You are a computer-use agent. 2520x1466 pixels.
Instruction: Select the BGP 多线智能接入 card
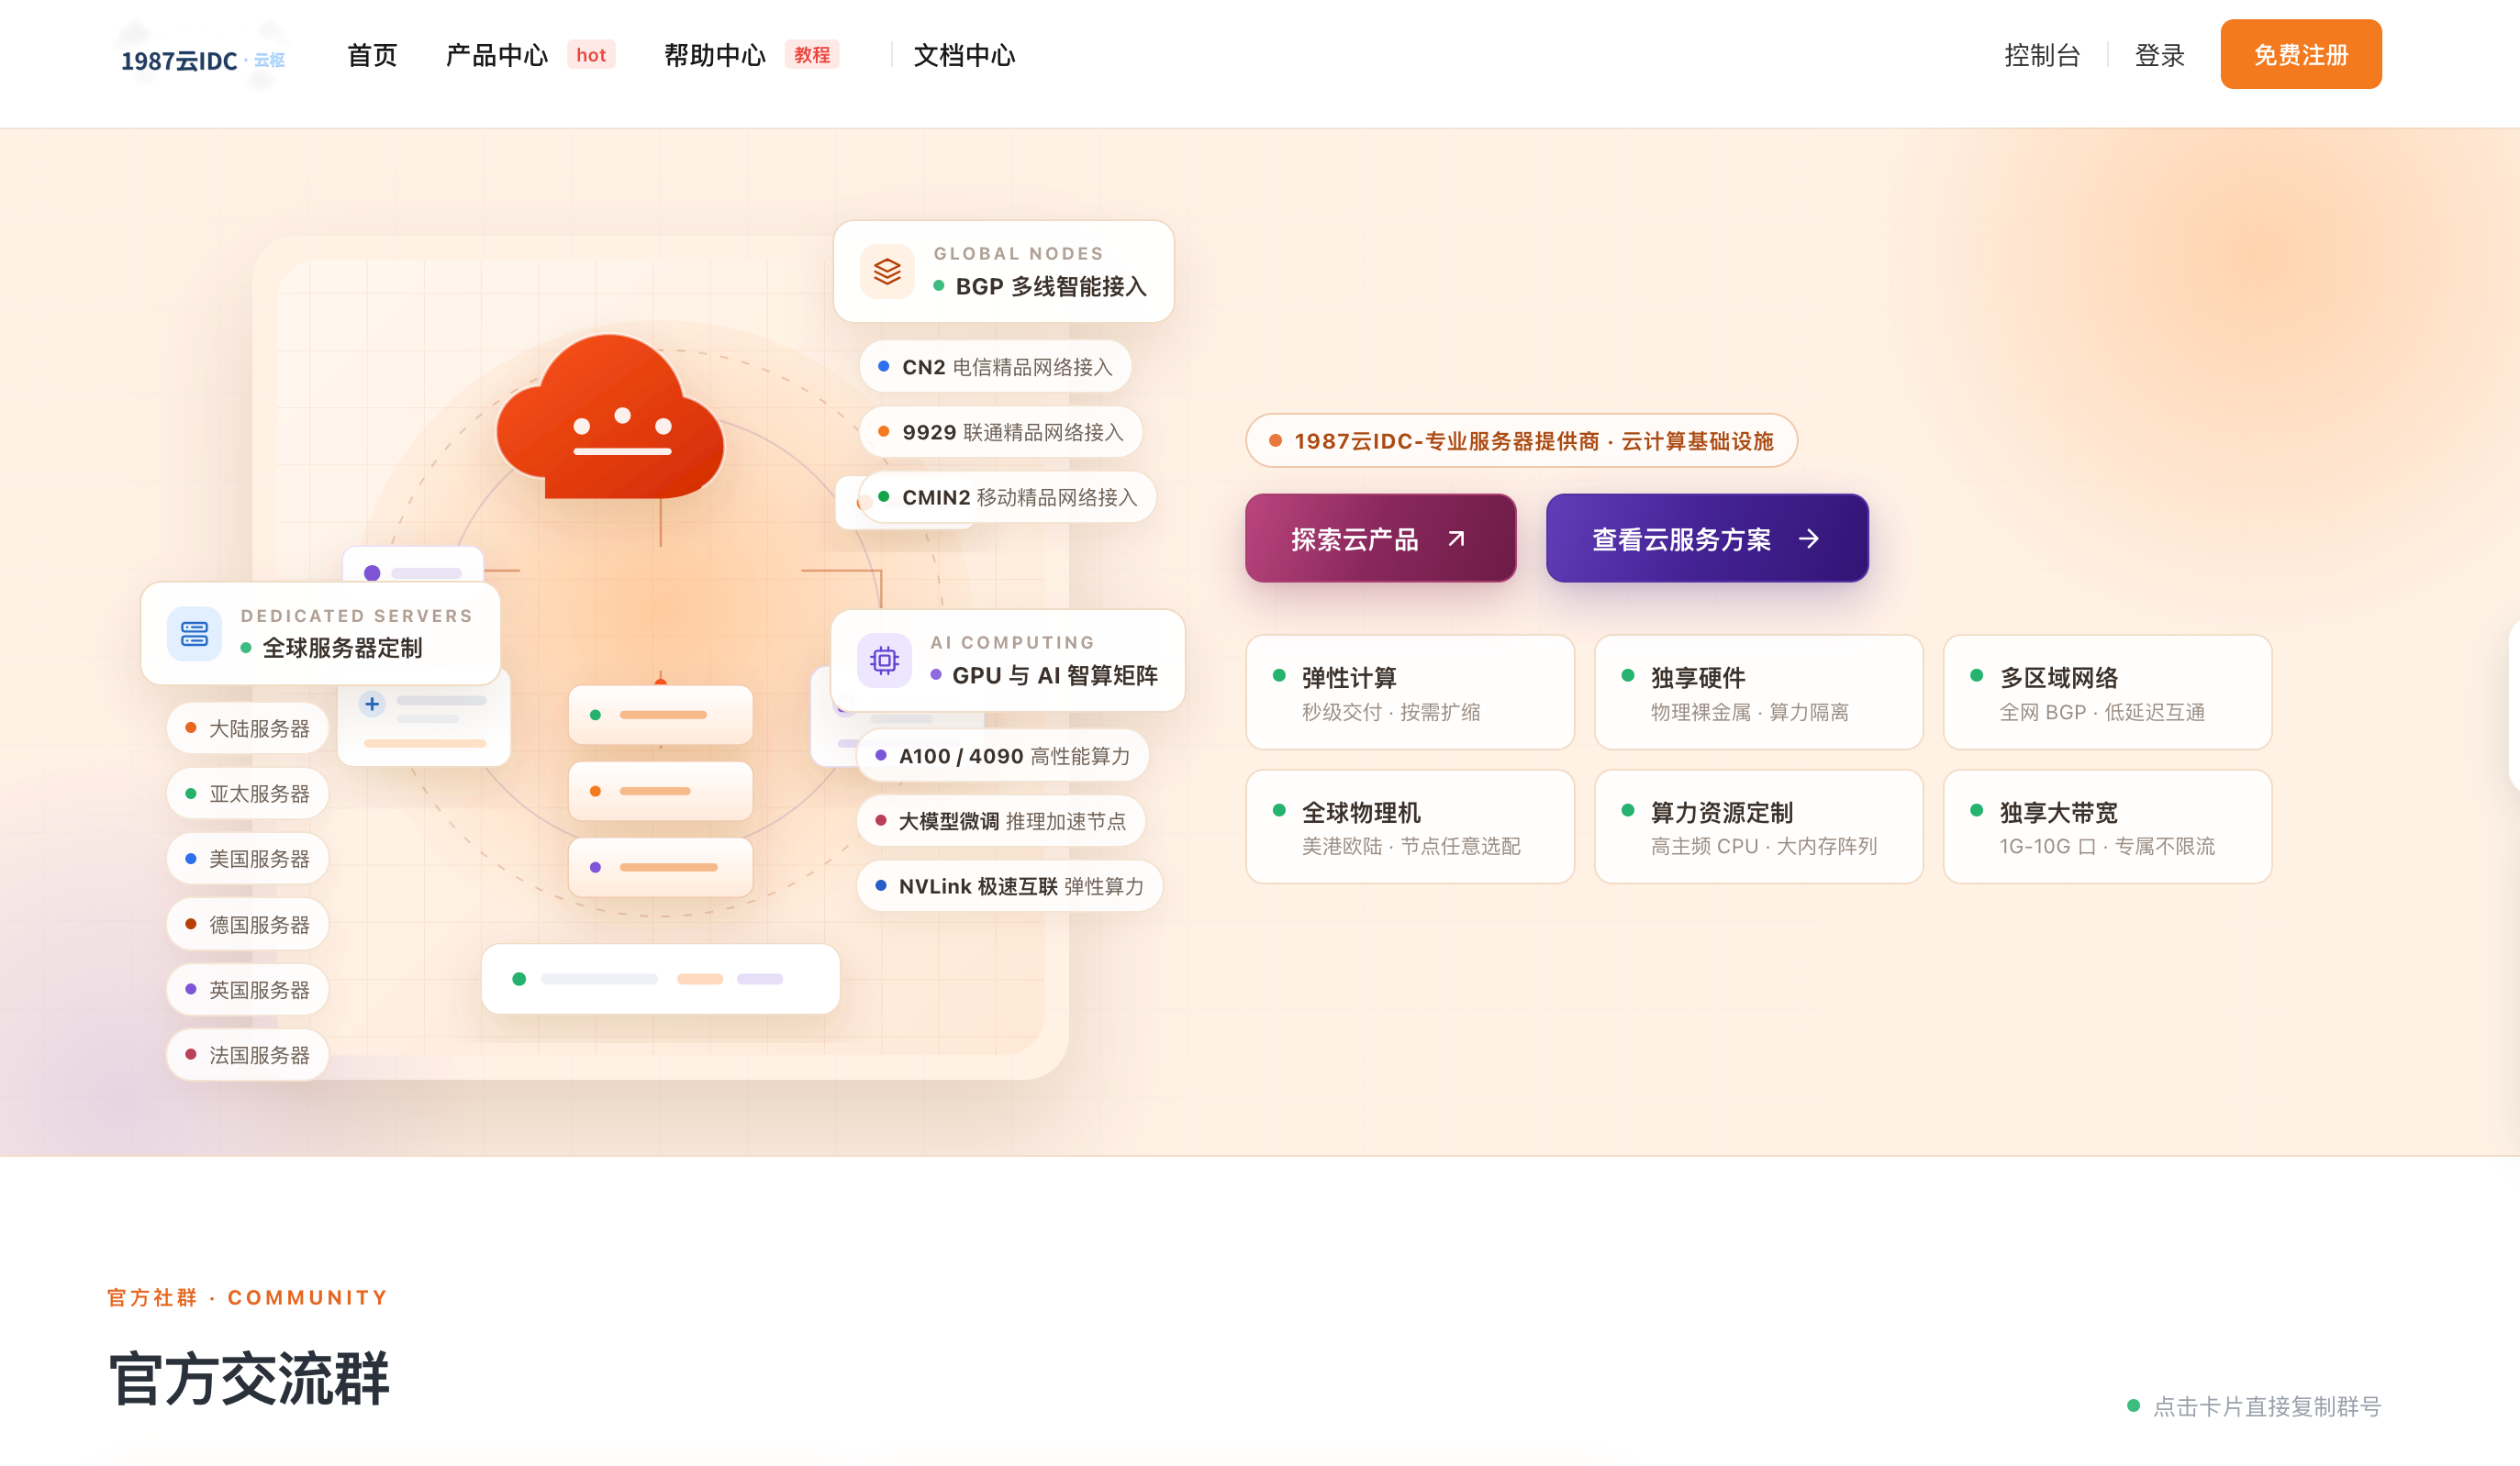1003,271
